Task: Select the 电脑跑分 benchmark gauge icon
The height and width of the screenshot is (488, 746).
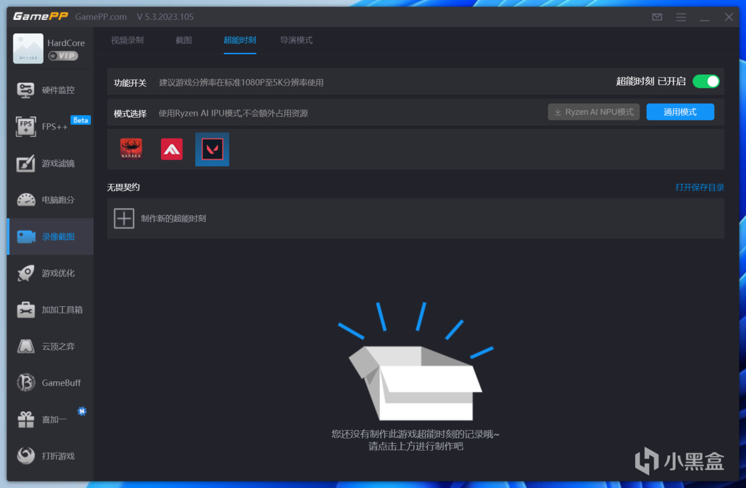Action: (26, 200)
